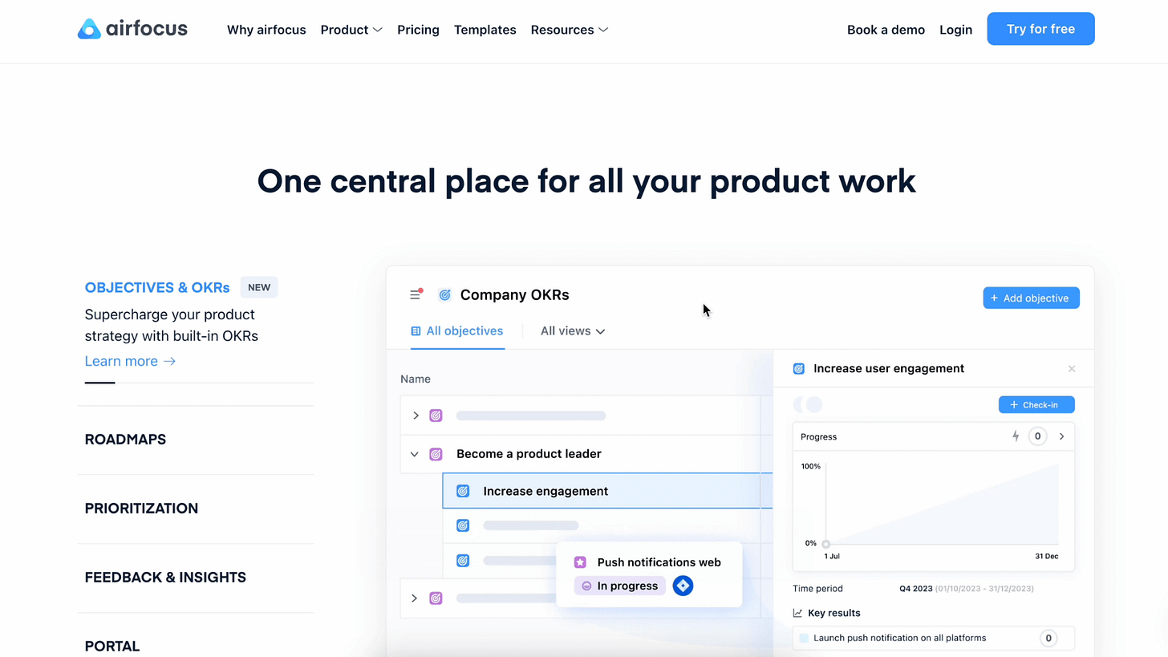The image size is (1168, 657).
Task: Click the Check-in button
Action: [1036, 405]
